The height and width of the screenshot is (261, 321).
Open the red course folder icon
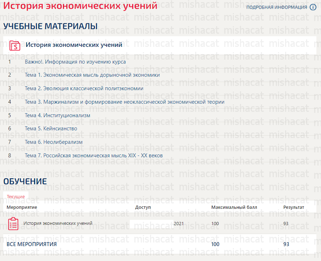tap(15, 45)
